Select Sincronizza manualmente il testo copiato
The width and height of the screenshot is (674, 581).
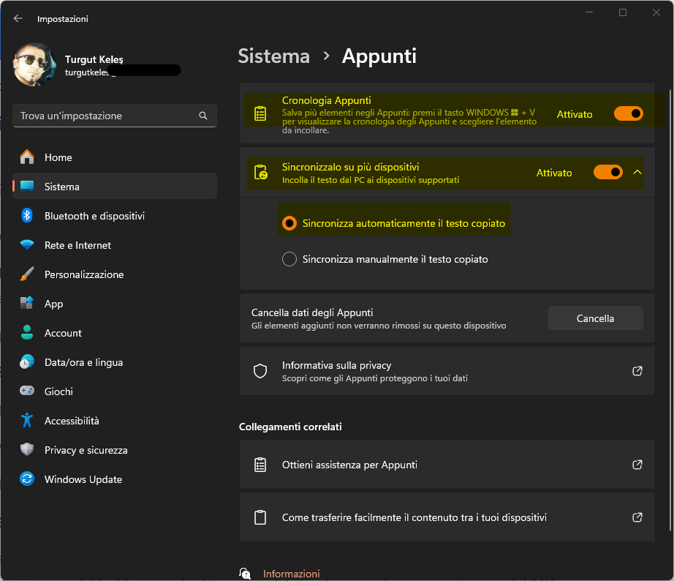289,259
